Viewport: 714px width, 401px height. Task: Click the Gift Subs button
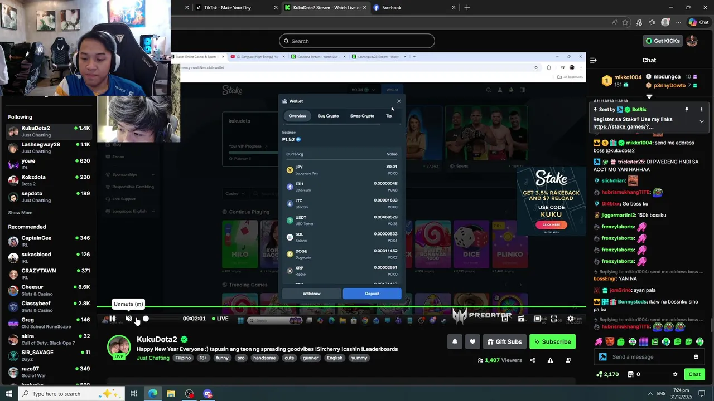[504, 341]
